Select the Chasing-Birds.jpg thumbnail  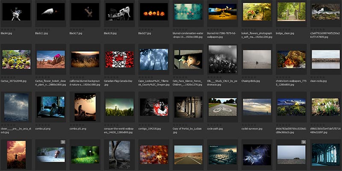pos(257,59)
